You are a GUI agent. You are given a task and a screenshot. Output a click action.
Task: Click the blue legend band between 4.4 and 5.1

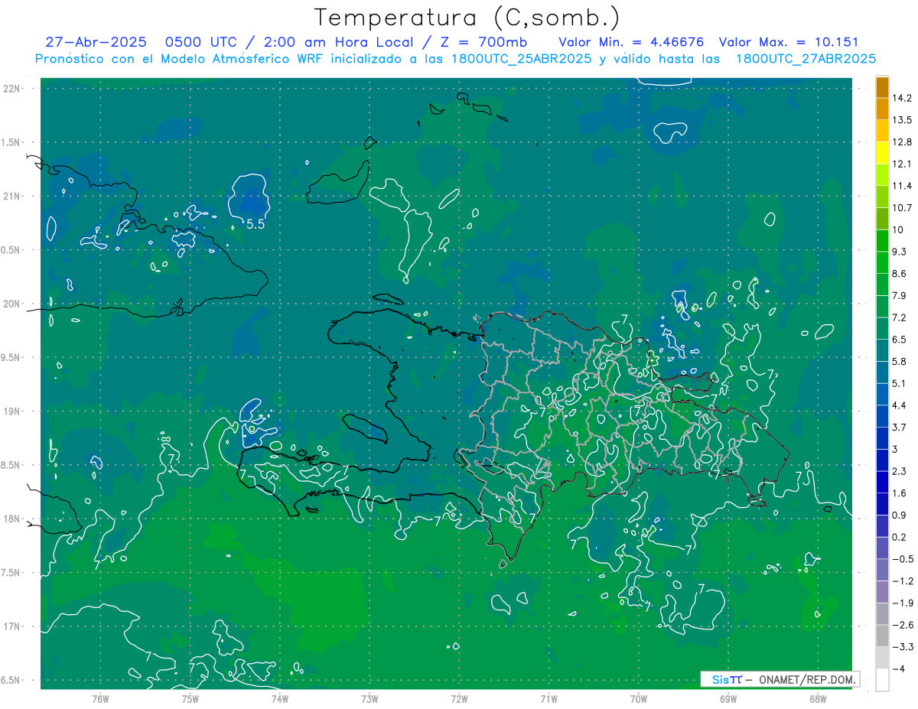(x=882, y=395)
